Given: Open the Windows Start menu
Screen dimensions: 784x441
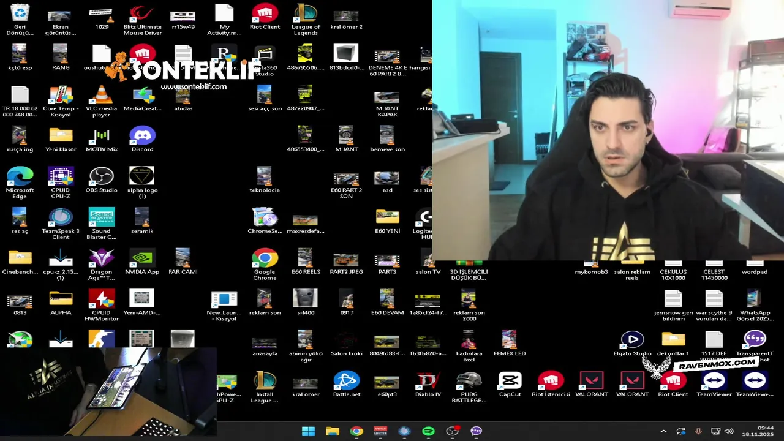Looking at the screenshot, I should coord(308,431).
